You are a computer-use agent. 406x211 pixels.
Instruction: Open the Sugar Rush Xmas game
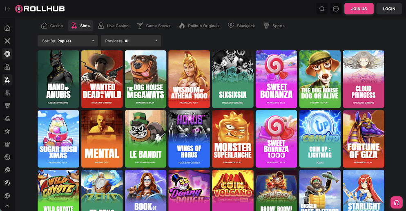coord(58,139)
